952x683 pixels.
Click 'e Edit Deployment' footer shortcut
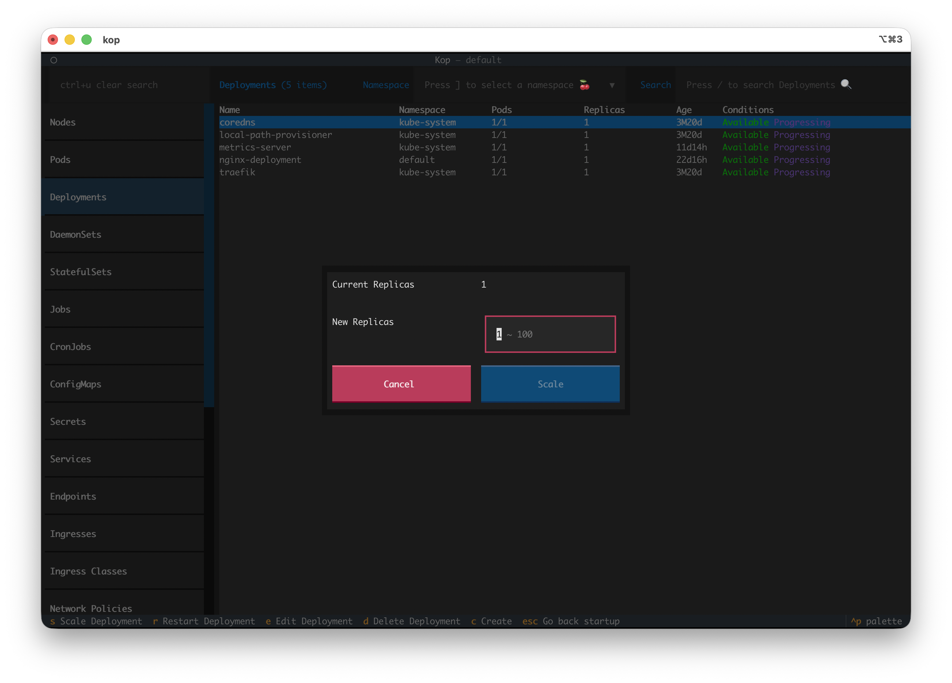tap(309, 621)
